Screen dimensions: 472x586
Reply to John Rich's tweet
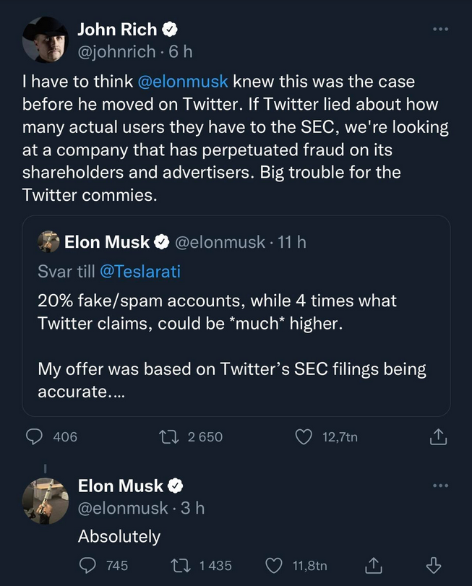[34, 437]
